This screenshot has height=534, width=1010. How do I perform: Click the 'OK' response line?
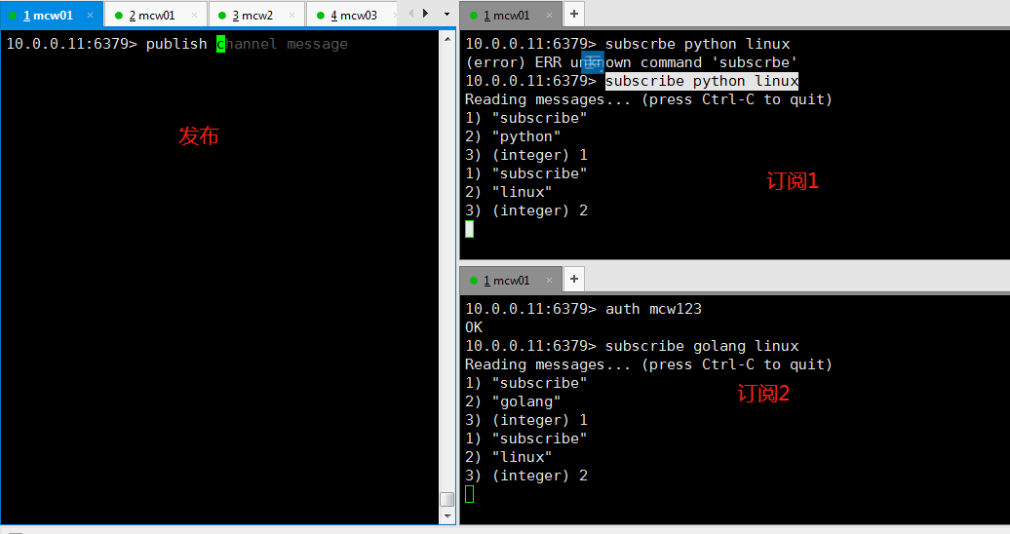pos(474,327)
